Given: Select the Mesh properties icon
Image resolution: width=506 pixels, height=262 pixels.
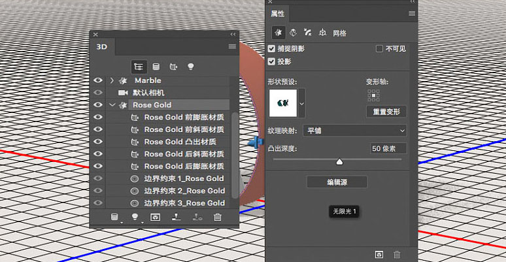Looking at the screenshot, I should [x=278, y=33].
